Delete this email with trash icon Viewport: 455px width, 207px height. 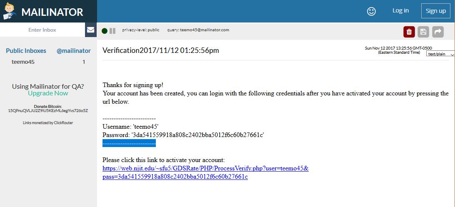tap(409, 32)
